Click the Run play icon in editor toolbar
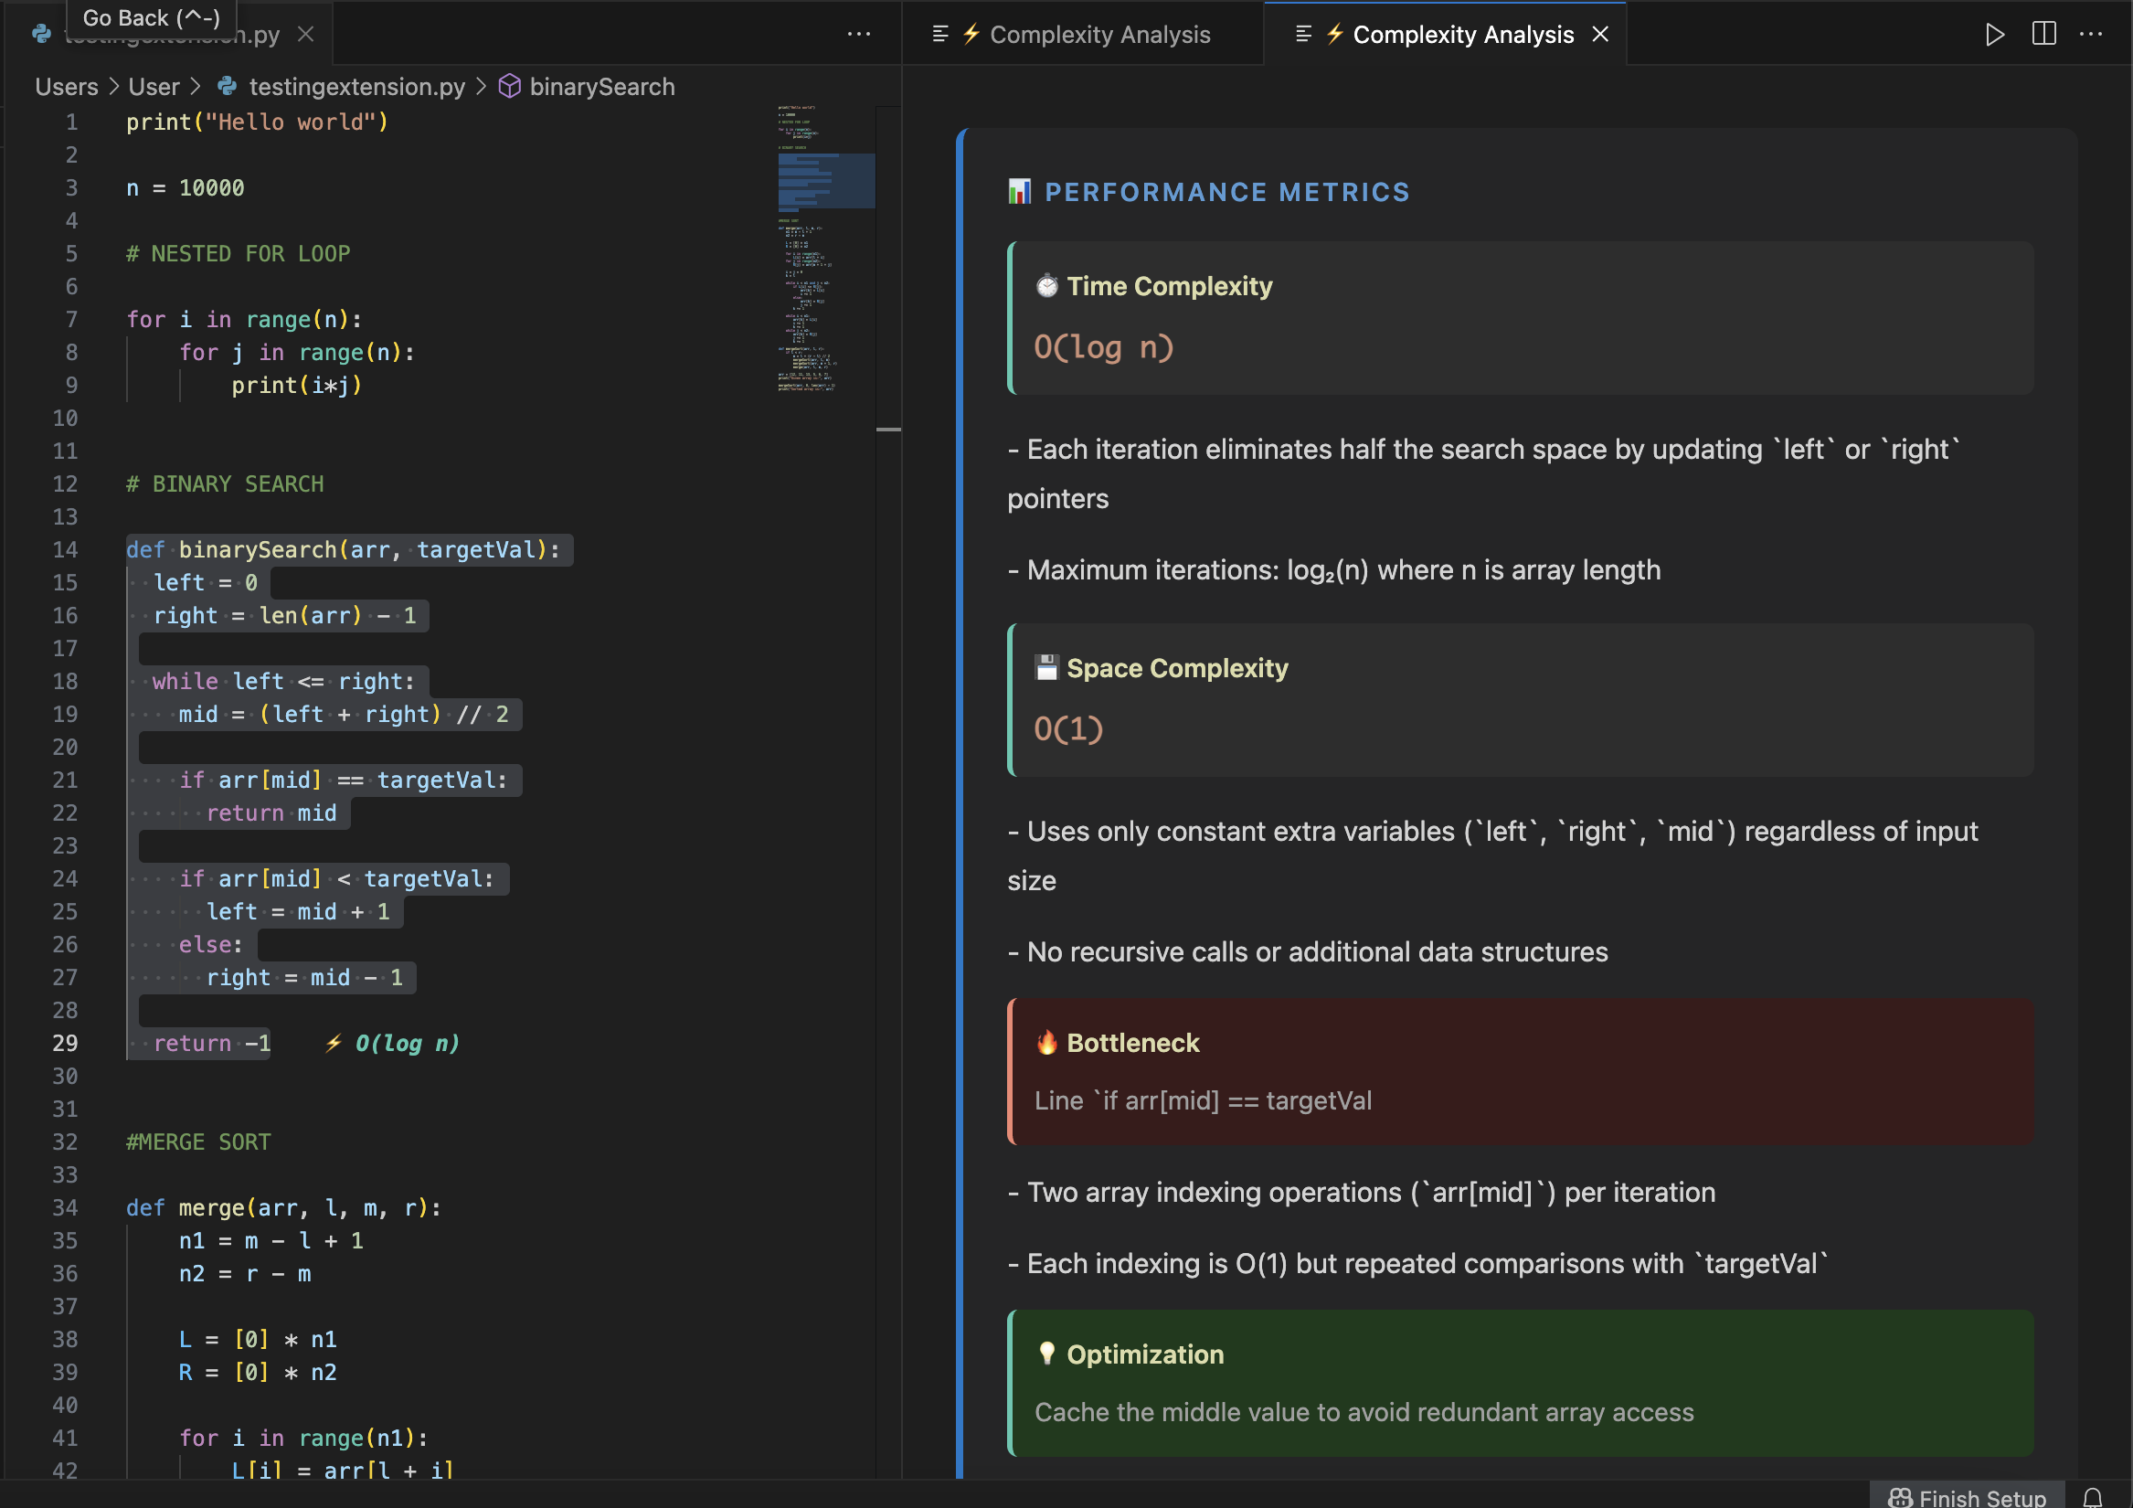Image resolution: width=2133 pixels, height=1508 pixels. [1995, 35]
